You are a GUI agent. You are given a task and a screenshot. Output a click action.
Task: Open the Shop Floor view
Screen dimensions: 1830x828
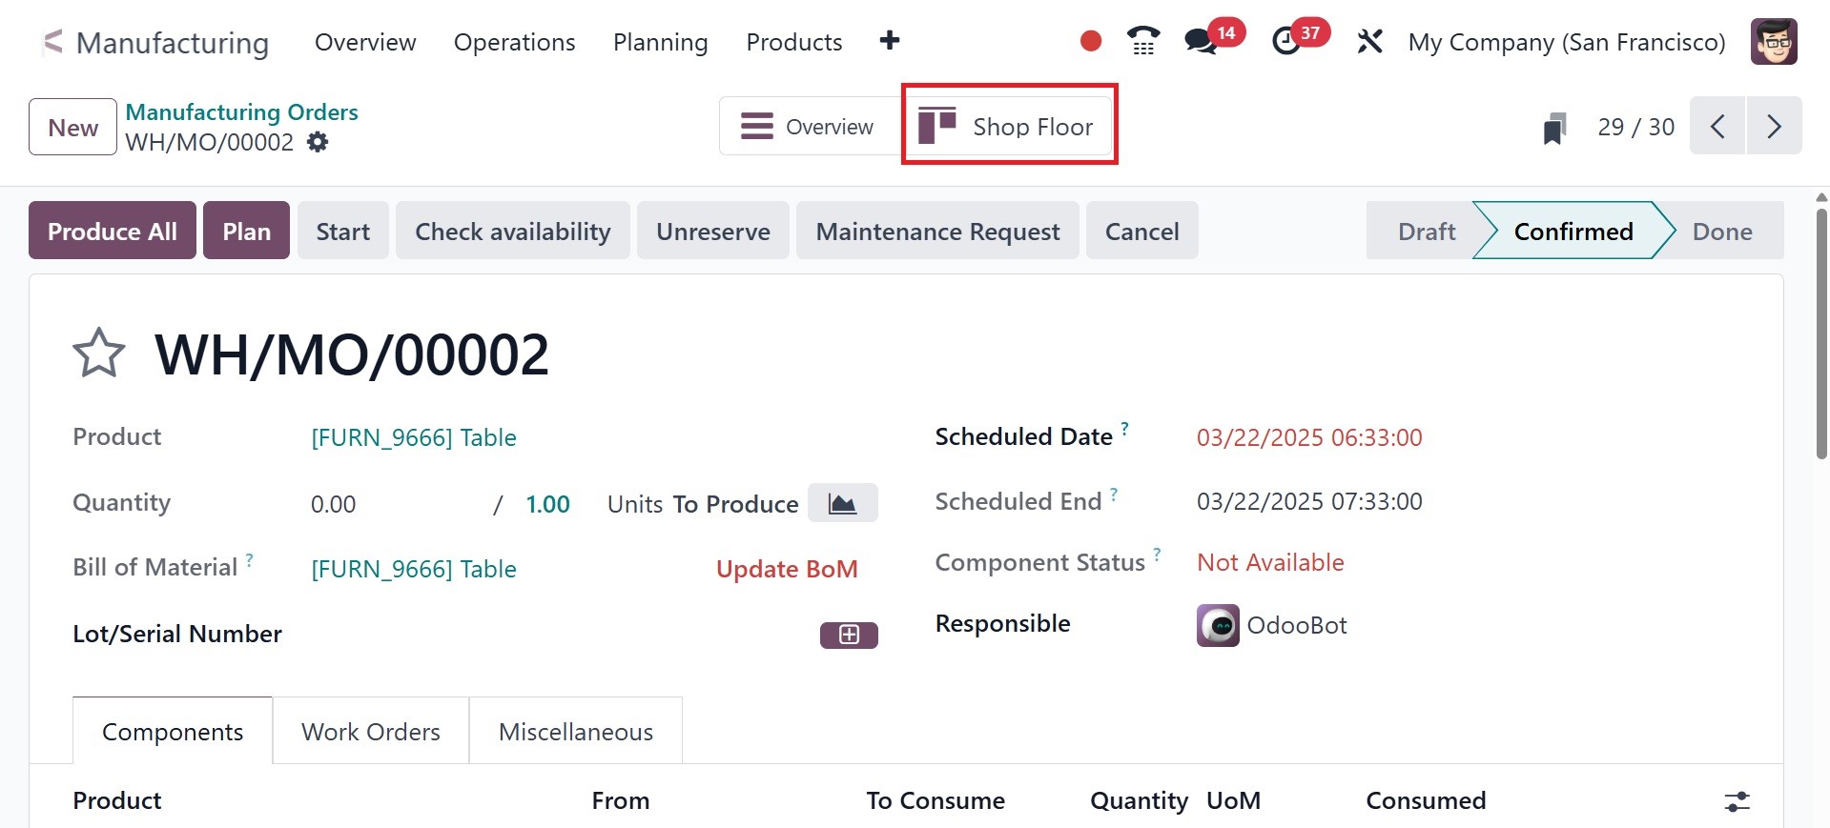click(x=1009, y=126)
